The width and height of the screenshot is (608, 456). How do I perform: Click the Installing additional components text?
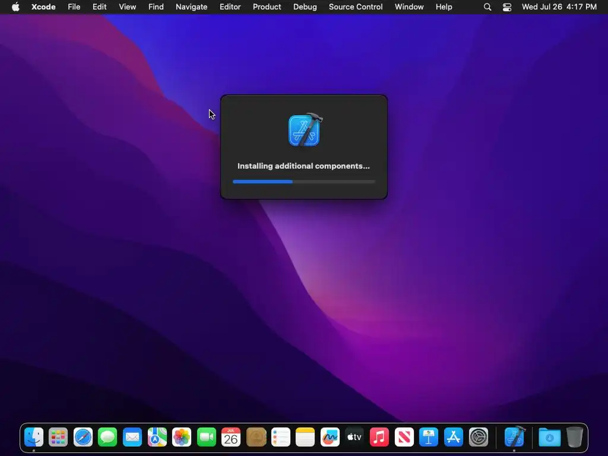(x=303, y=166)
